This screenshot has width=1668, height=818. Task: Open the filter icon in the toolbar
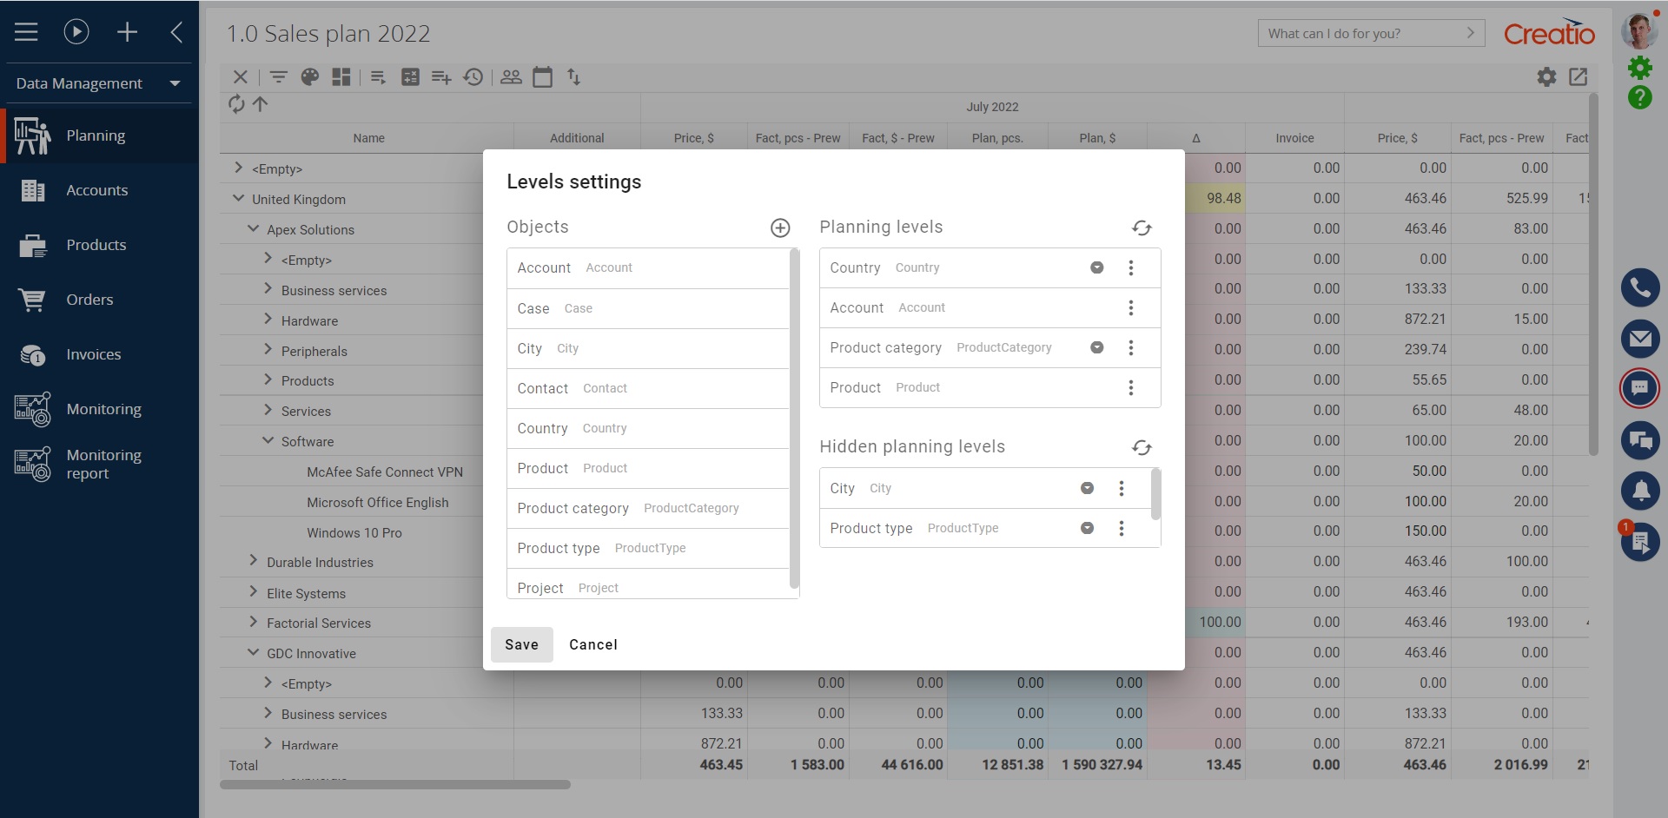[278, 77]
